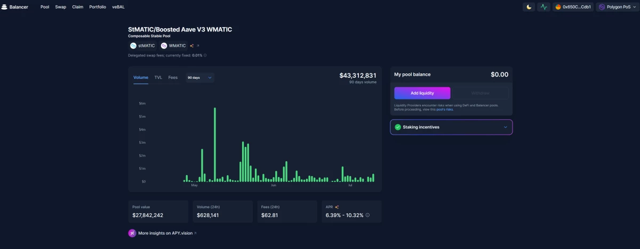This screenshot has width=640, height=249.
Task: Open the Swap menu item
Action: click(x=61, y=7)
